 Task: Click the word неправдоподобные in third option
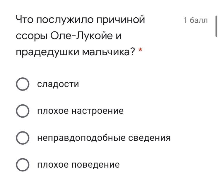tap(81, 138)
